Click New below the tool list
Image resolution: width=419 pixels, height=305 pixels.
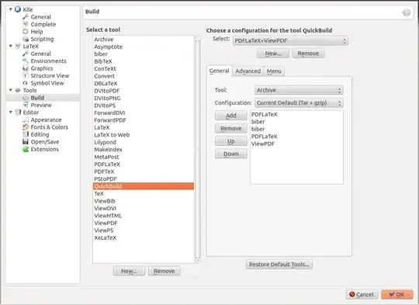click(x=129, y=271)
